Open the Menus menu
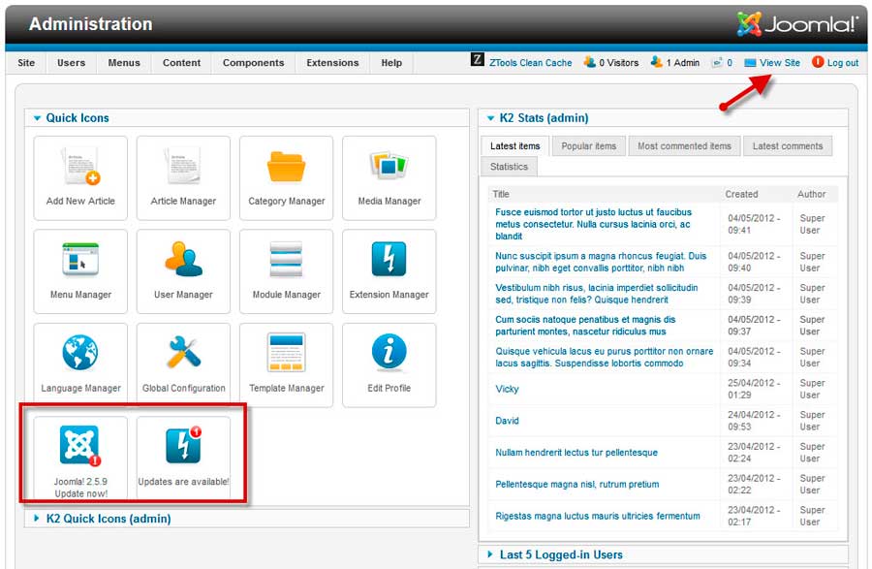The width and height of the screenshot is (872, 569). 124,63
